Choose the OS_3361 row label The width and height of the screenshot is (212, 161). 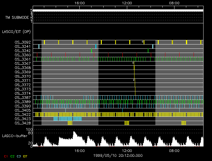click(x=23, y=59)
